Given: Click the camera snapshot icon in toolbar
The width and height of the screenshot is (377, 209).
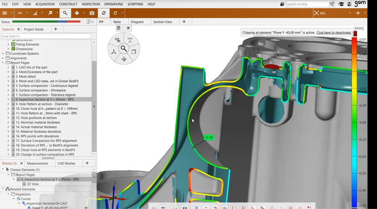Looking at the screenshot, I should click(92, 13).
